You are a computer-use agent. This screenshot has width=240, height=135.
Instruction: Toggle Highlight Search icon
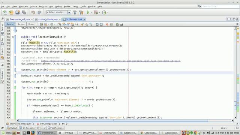coord(72,24)
